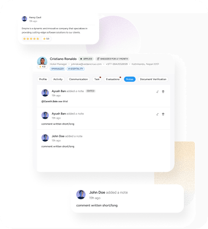
Task: Switch to the Activity tab
Action: (58, 79)
